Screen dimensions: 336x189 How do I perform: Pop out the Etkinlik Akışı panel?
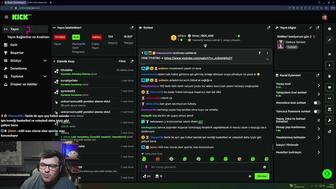click(x=132, y=61)
